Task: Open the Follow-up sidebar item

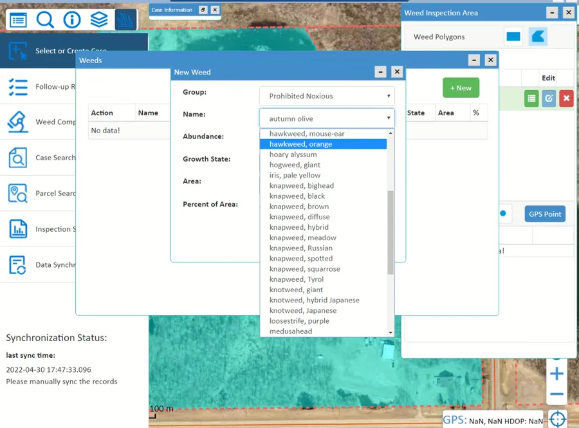Action: coord(38,87)
